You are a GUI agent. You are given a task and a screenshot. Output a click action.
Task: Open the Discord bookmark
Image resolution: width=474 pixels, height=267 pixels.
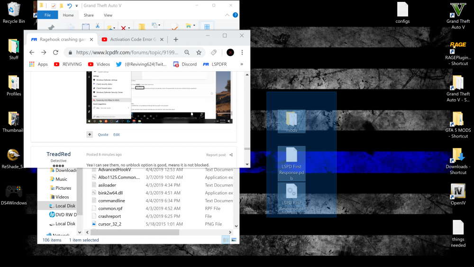pyautogui.click(x=185, y=64)
